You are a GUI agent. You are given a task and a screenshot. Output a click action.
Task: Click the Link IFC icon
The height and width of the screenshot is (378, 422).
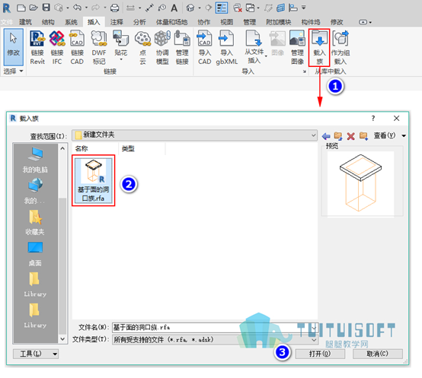click(57, 48)
